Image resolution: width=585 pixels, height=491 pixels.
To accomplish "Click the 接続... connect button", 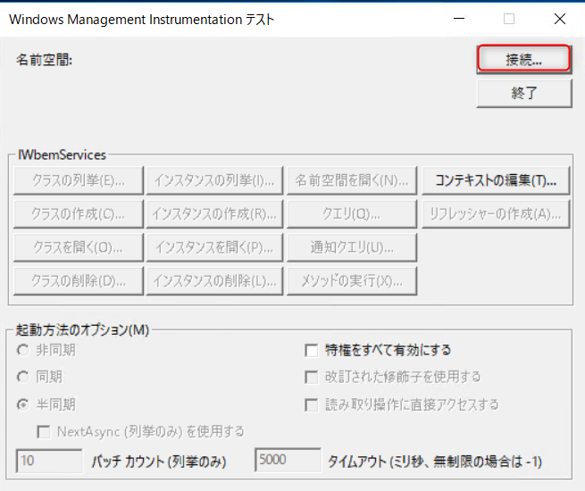I will (522, 59).
